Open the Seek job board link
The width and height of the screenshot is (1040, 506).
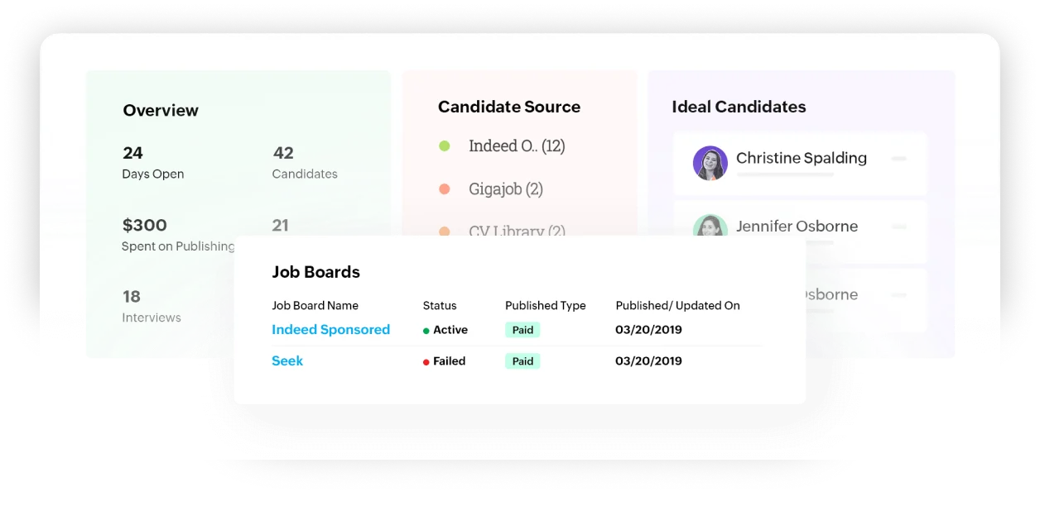(x=287, y=361)
